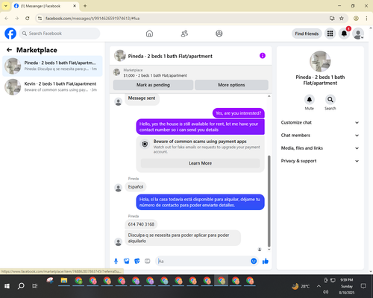
Task: Open the nine-dot menu grid icon
Action: coord(330,34)
